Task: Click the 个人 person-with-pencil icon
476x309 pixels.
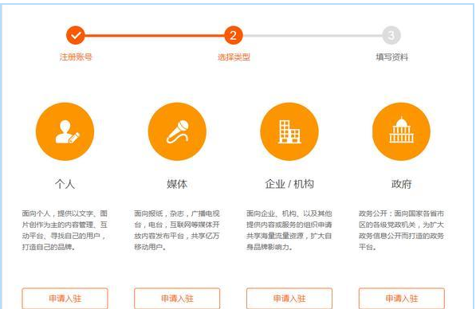Action: [x=65, y=131]
